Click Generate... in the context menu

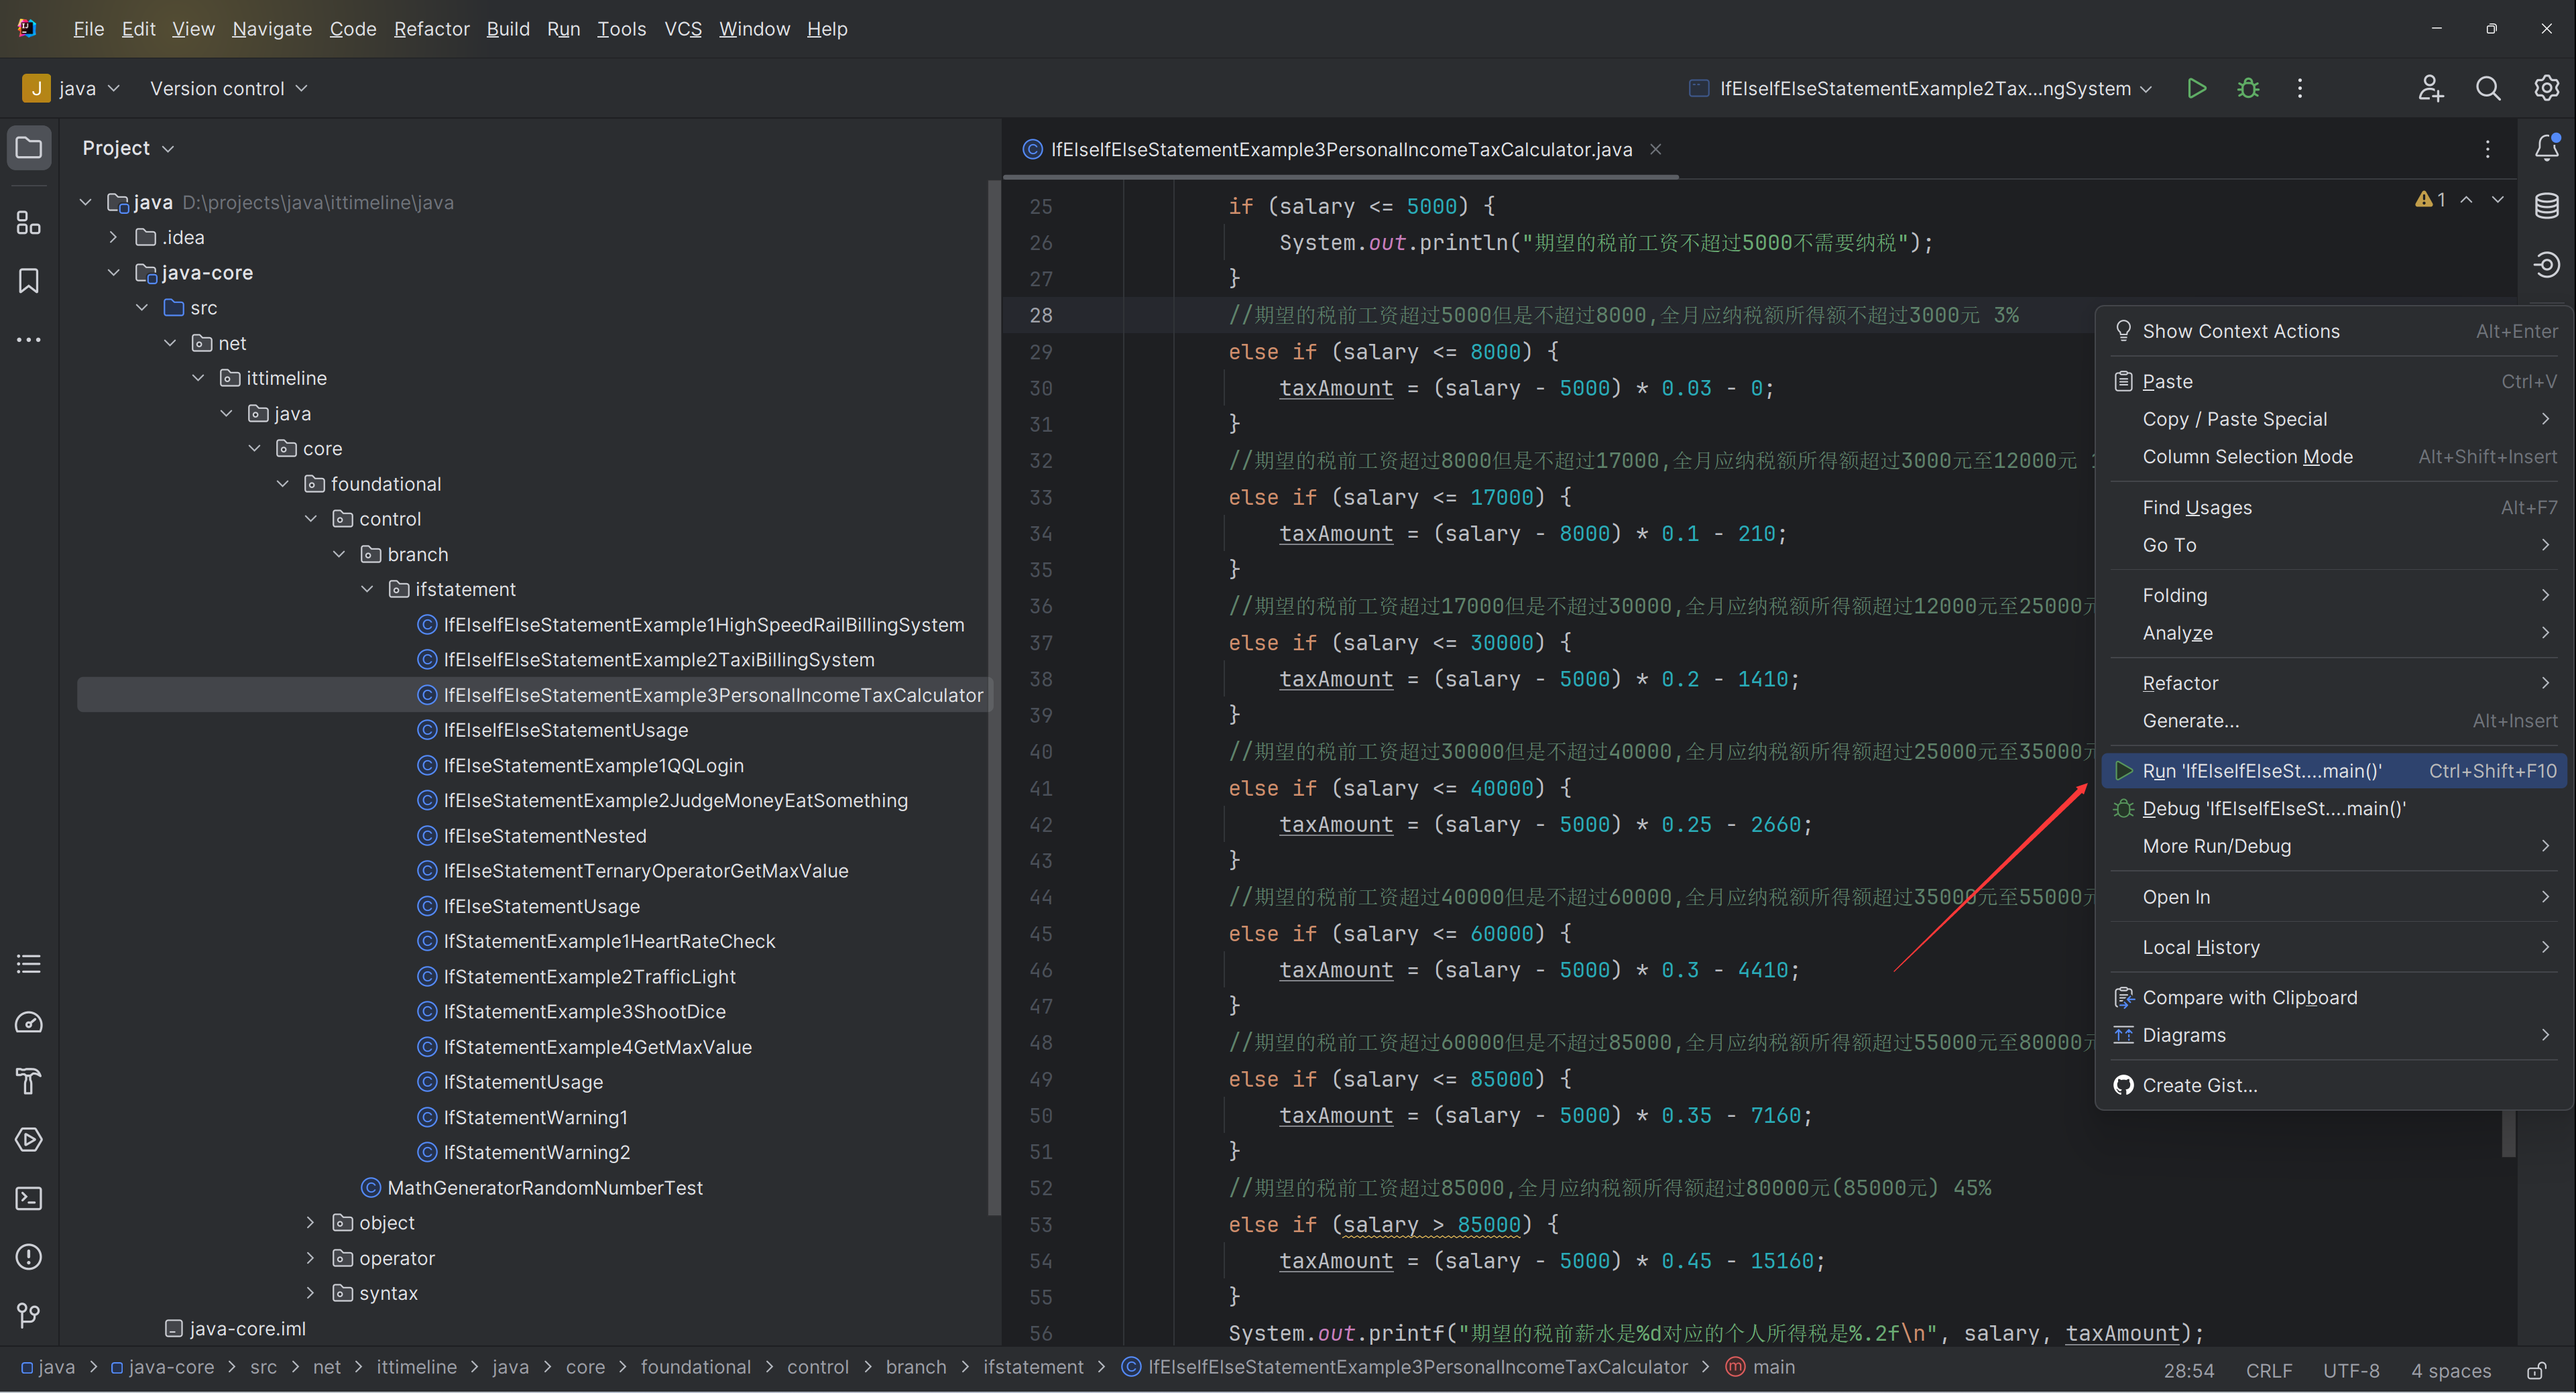point(2334,720)
